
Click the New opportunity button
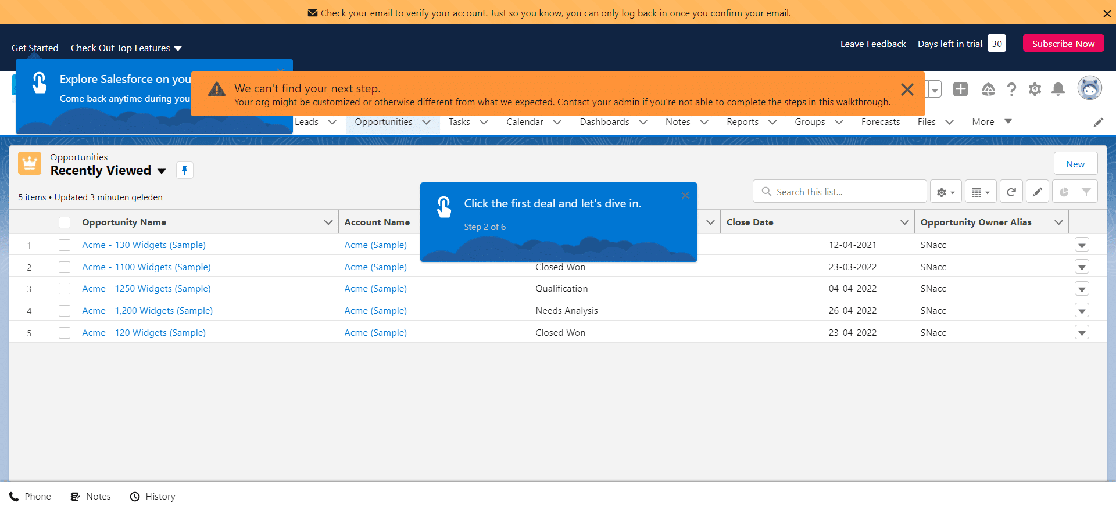(x=1075, y=164)
